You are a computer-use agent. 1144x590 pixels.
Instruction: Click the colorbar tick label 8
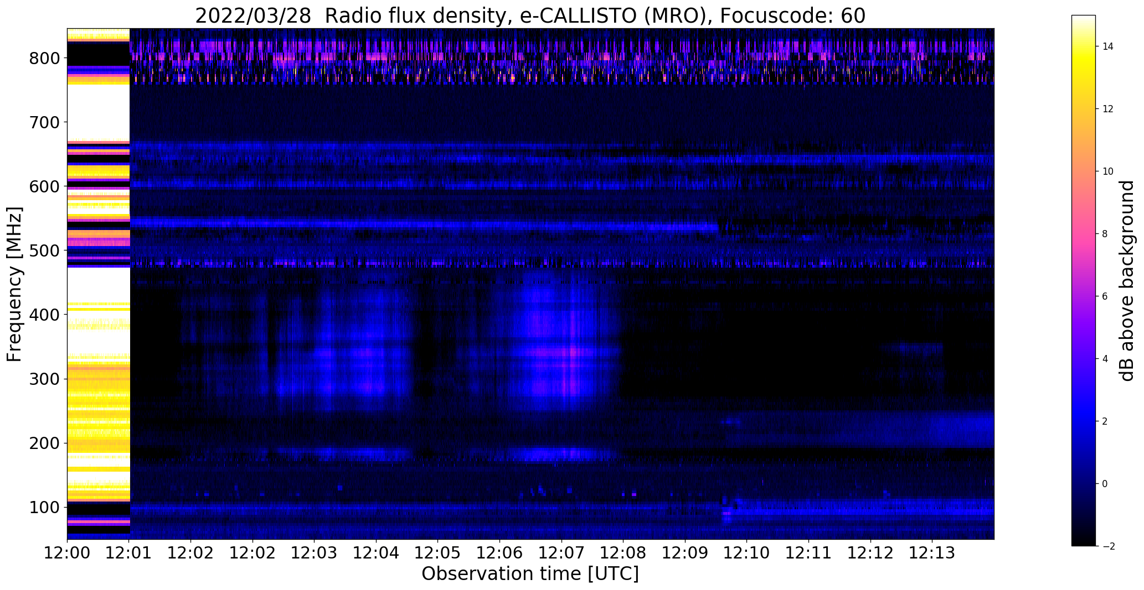click(x=1105, y=234)
